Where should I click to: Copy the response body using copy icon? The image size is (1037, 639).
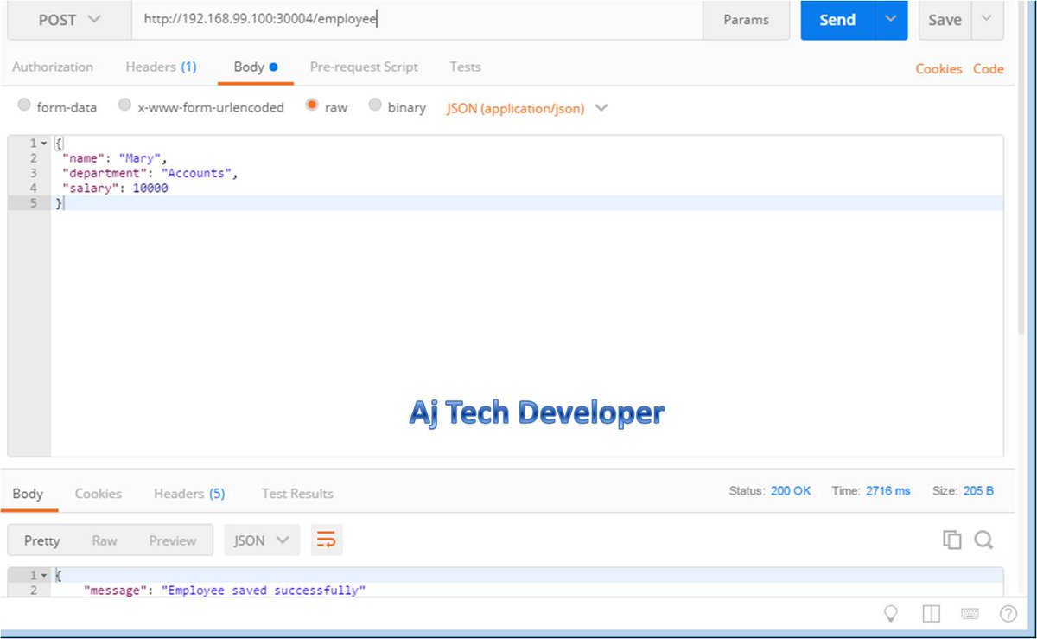click(951, 539)
